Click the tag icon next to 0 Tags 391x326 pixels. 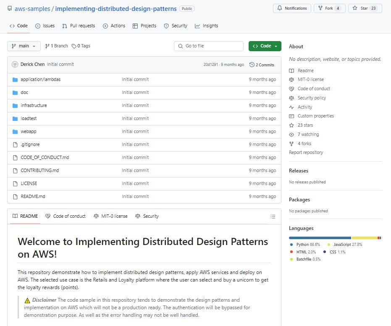(x=74, y=46)
